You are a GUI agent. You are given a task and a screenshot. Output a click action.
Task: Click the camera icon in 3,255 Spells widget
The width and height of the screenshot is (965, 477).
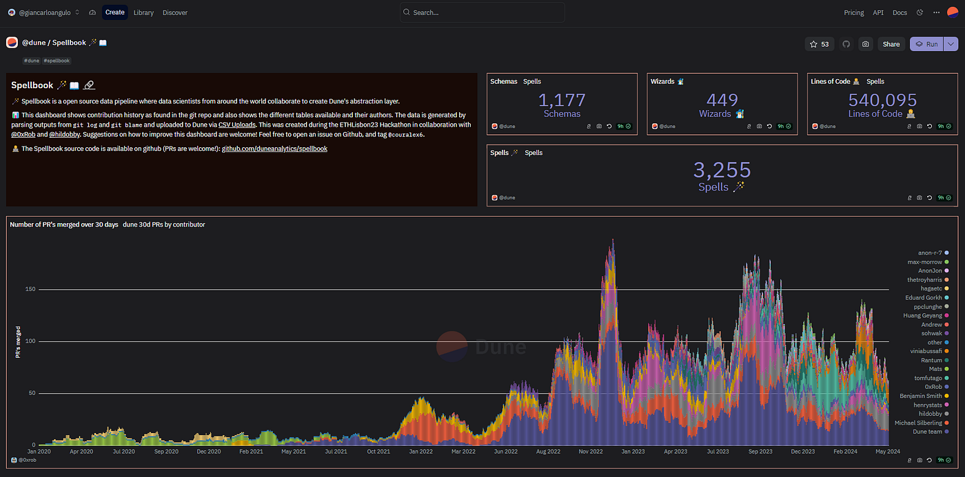920,198
